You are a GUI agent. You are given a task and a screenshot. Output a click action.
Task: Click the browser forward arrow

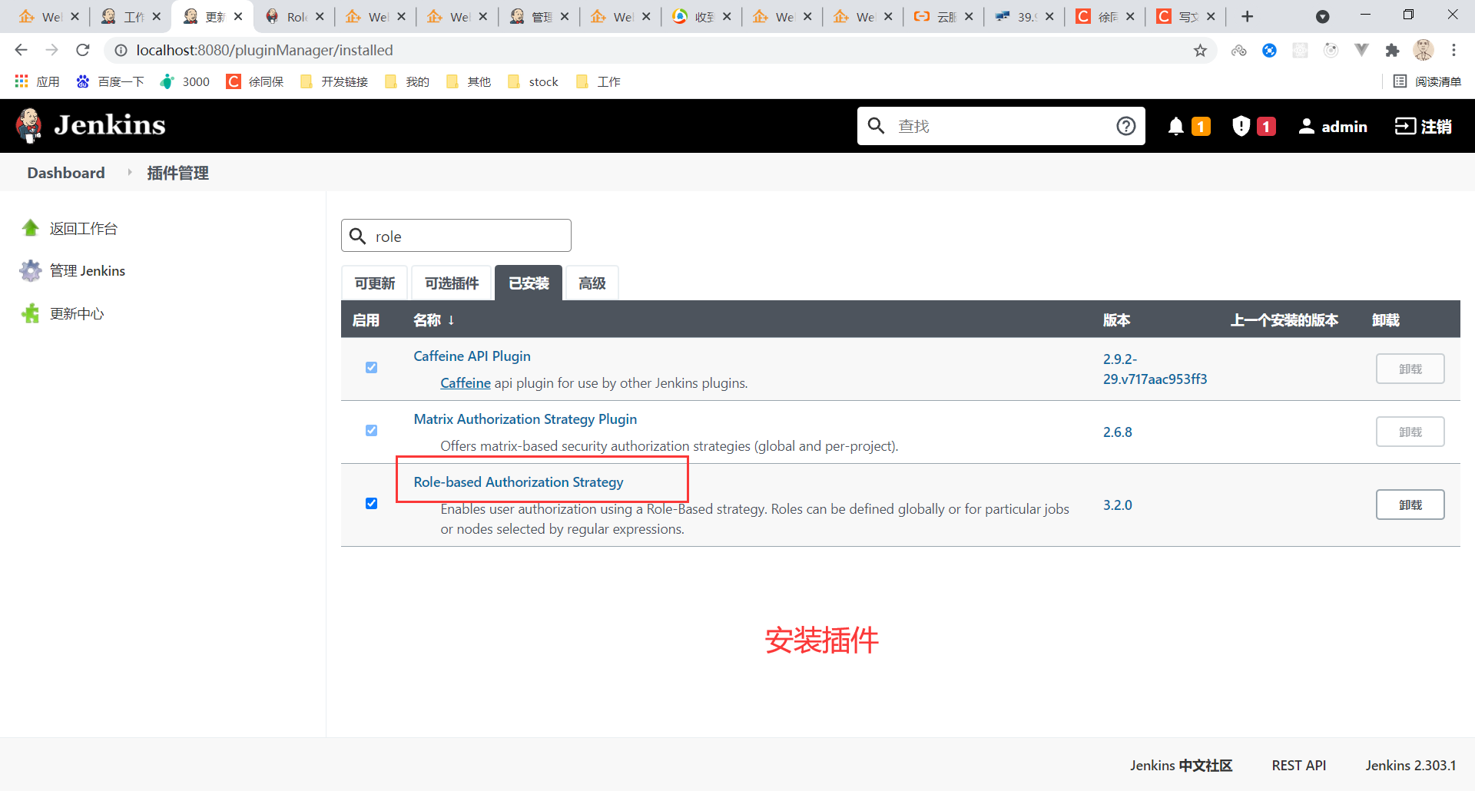[51, 50]
